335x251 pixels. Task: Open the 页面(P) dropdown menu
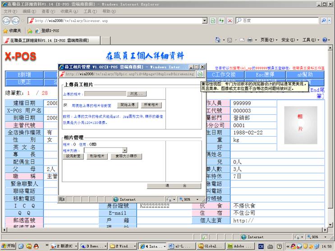click(268, 40)
